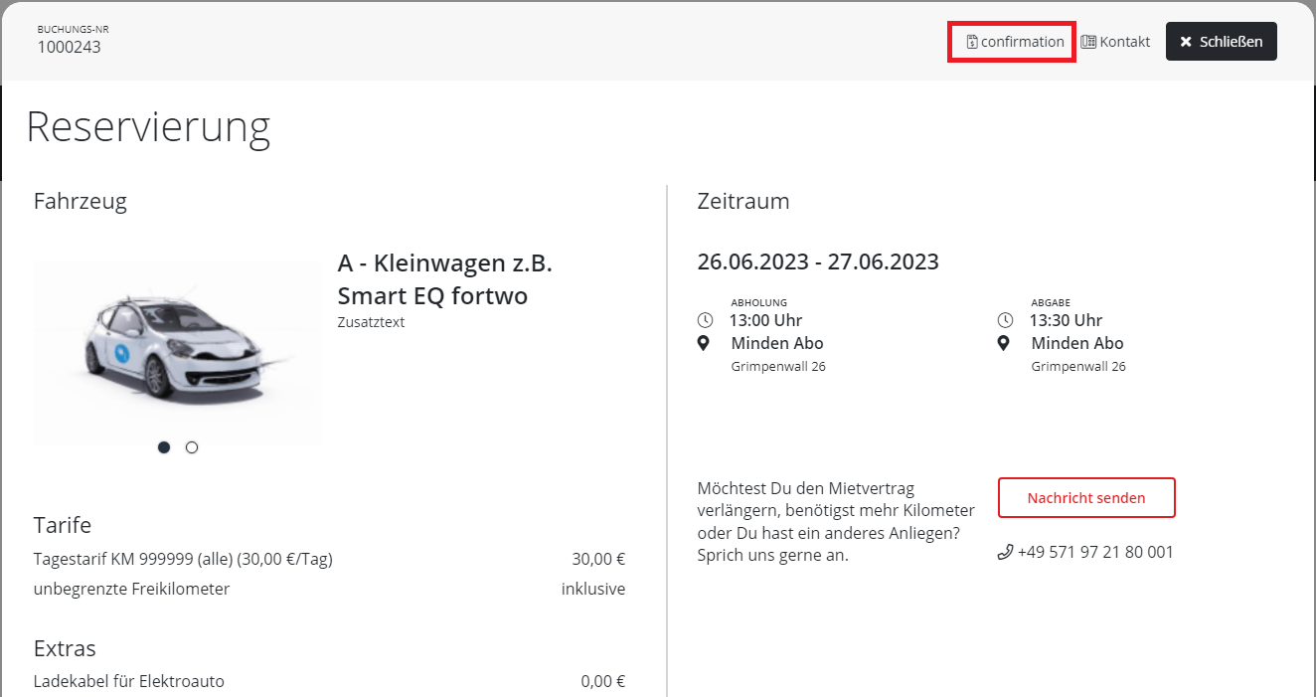
Task: Click the phone icon before the number
Action: click(1005, 552)
